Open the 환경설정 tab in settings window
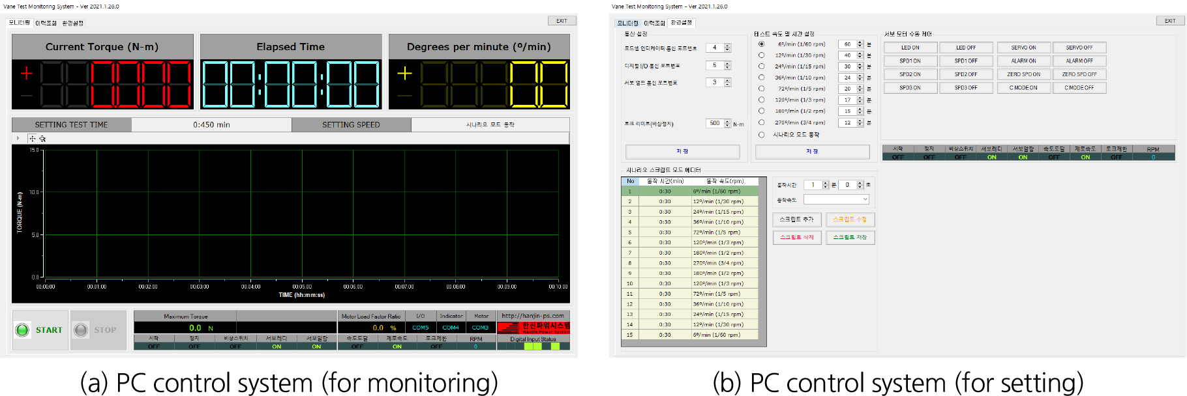Viewport: 1187px width, 396px height. click(682, 23)
